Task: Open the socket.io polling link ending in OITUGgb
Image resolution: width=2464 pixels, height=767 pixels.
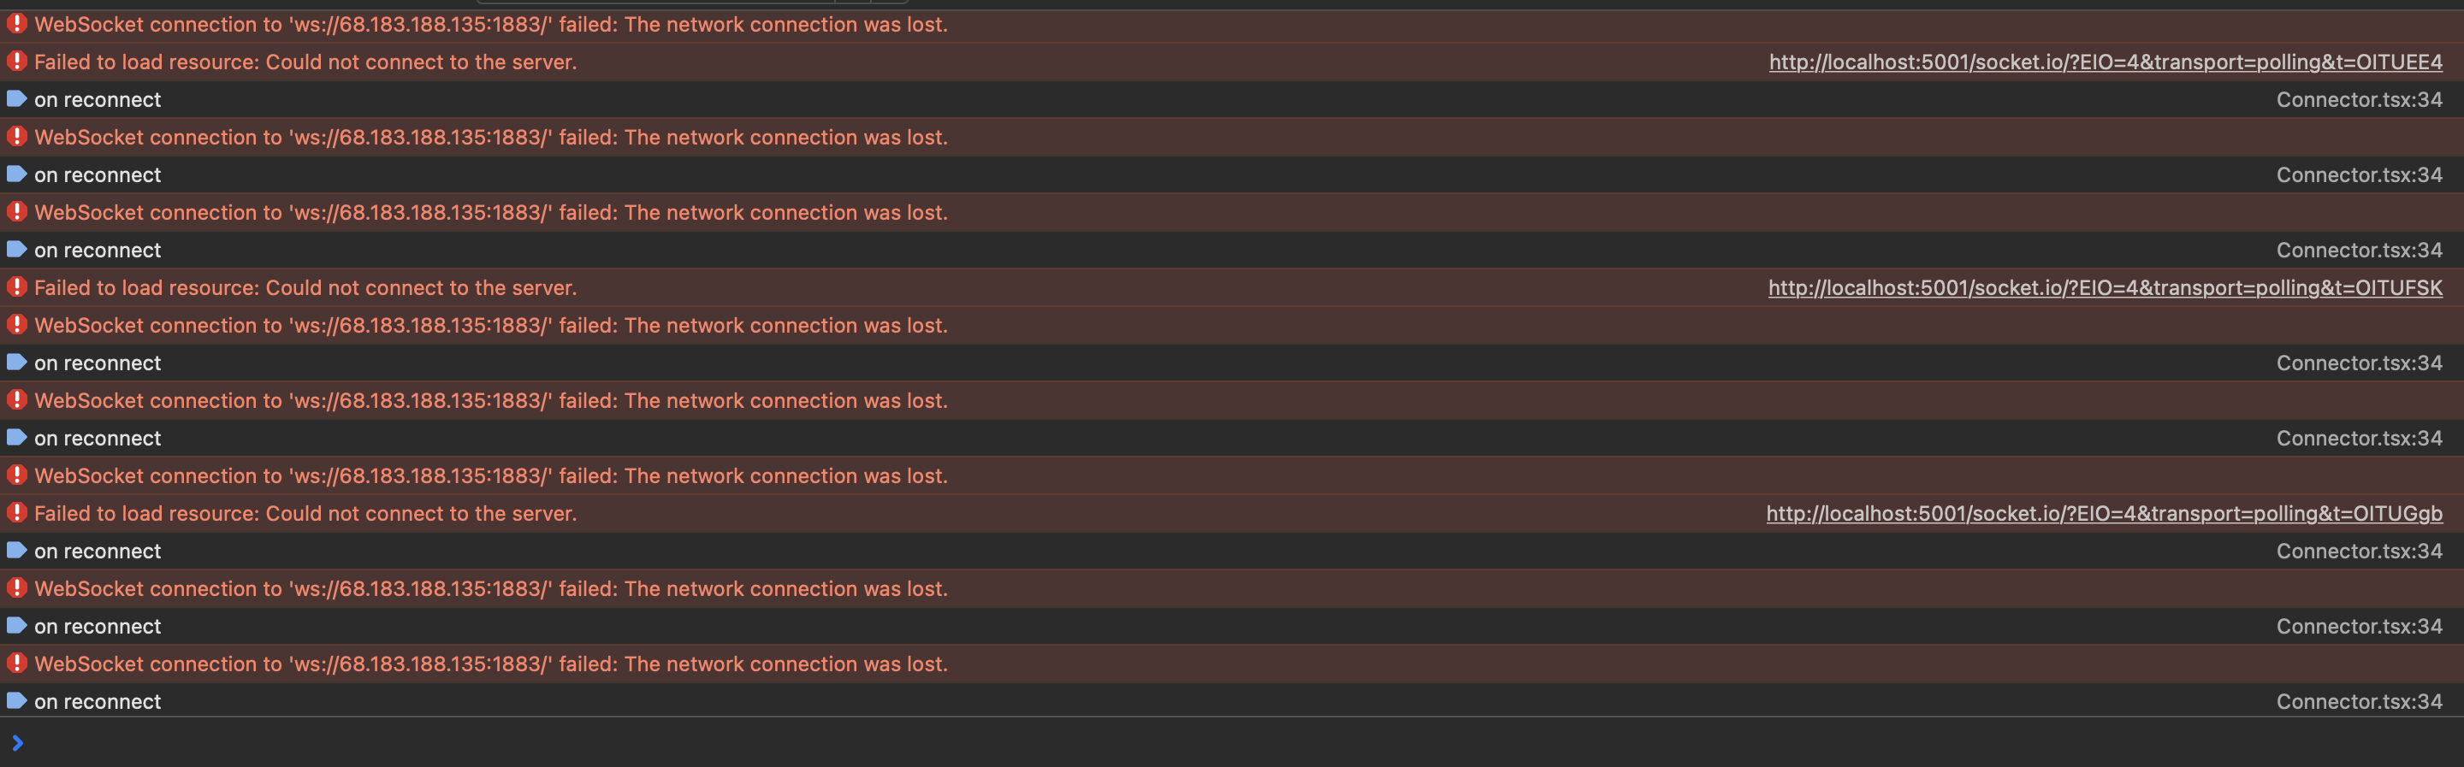Action: coord(2104,514)
